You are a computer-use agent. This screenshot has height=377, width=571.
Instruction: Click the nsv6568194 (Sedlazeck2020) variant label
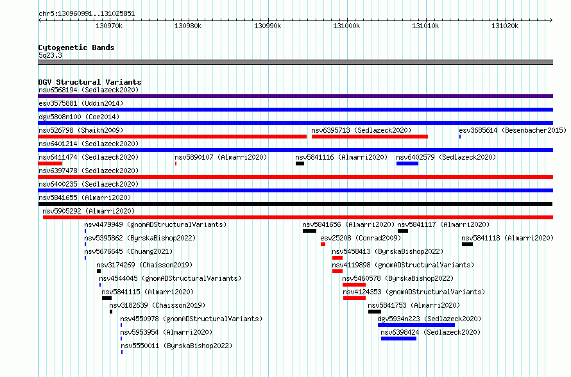(x=89, y=90)
